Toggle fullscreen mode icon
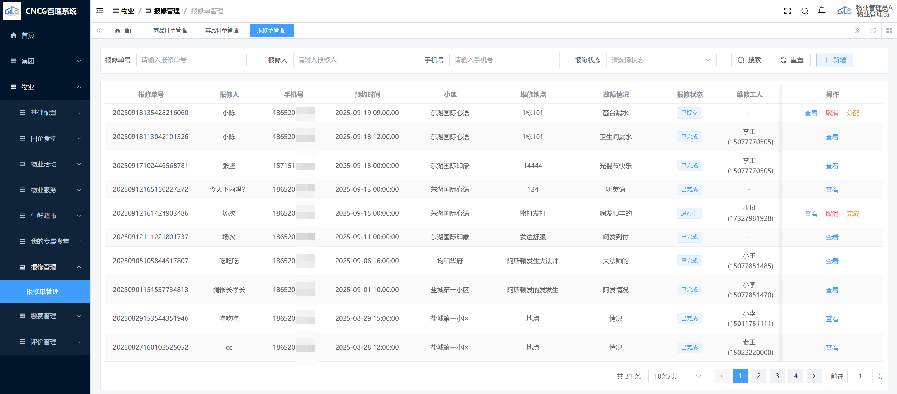This screenshot has height=394, width=897. pos(787,11)
